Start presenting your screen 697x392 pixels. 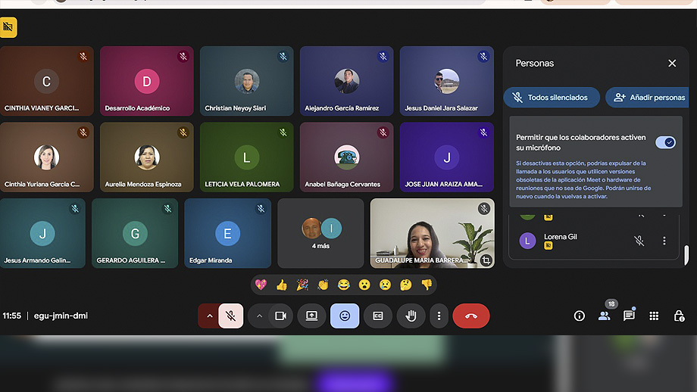click(x=311, y=316)
